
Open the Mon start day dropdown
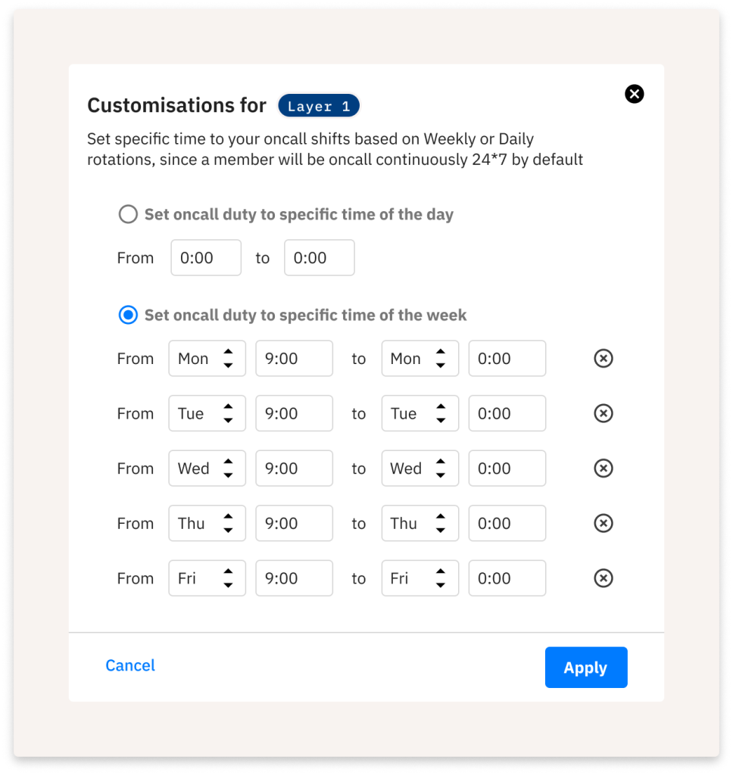pos(207,359)
